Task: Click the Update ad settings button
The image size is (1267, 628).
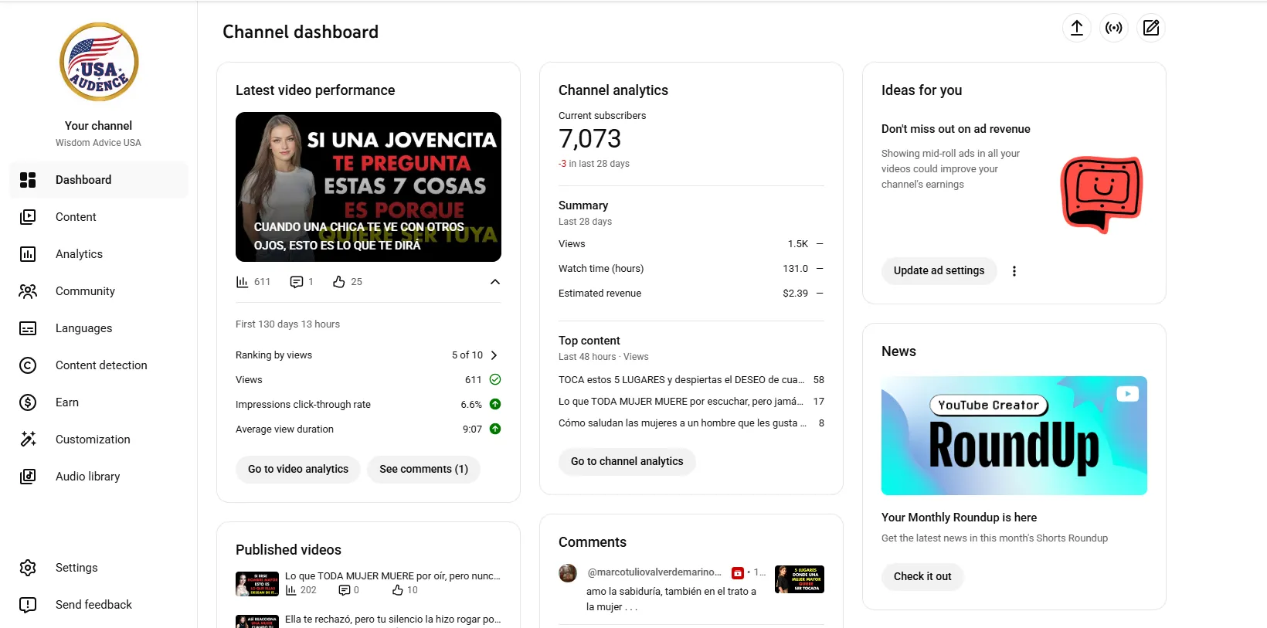Action: [939, 270]
